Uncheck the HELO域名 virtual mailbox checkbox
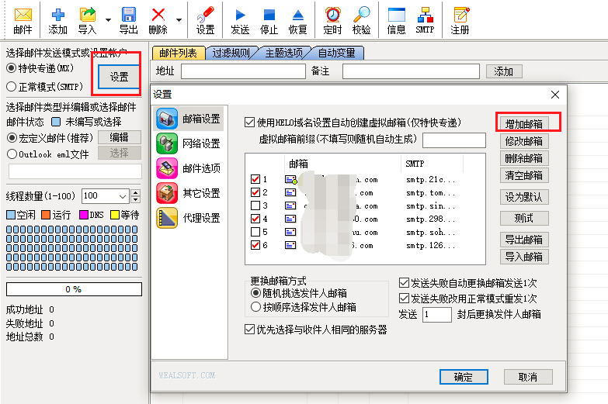The image size is (608, 404). (249, 123)
